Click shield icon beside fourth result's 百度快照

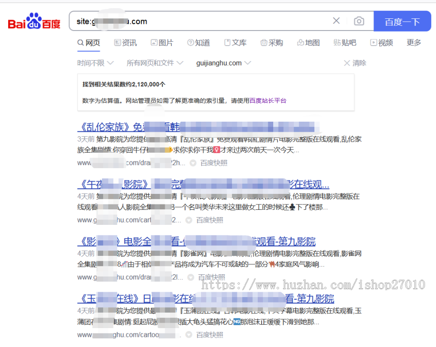189,335
